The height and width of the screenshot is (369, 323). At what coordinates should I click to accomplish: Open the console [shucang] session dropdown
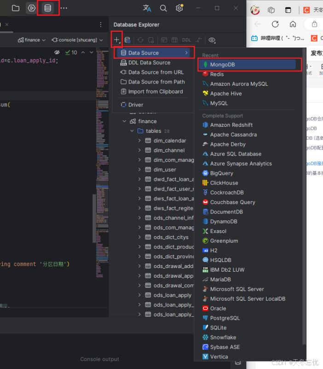coord(77,40)
